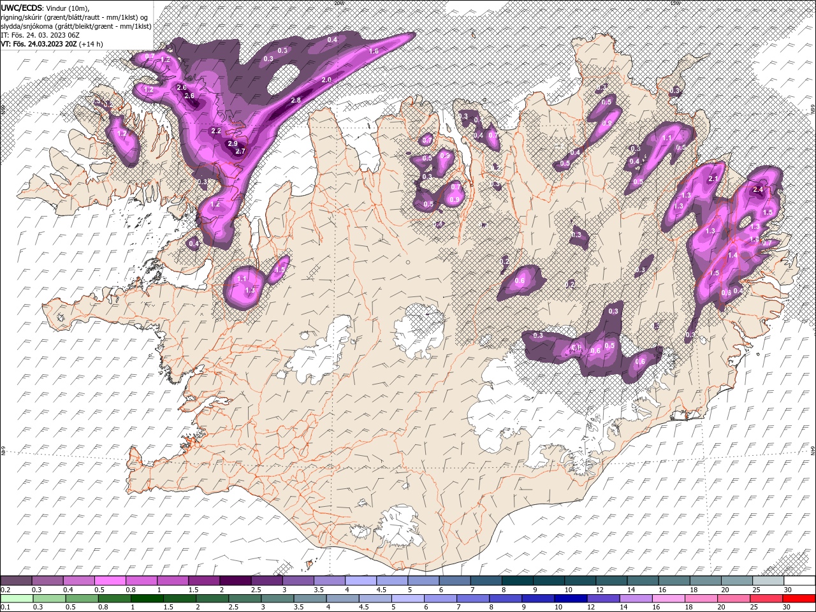This screenshot has width=816, height=612.
Task: Pick the dark teal 8–9 swatch in upper legend
Action: pos(517,581)
